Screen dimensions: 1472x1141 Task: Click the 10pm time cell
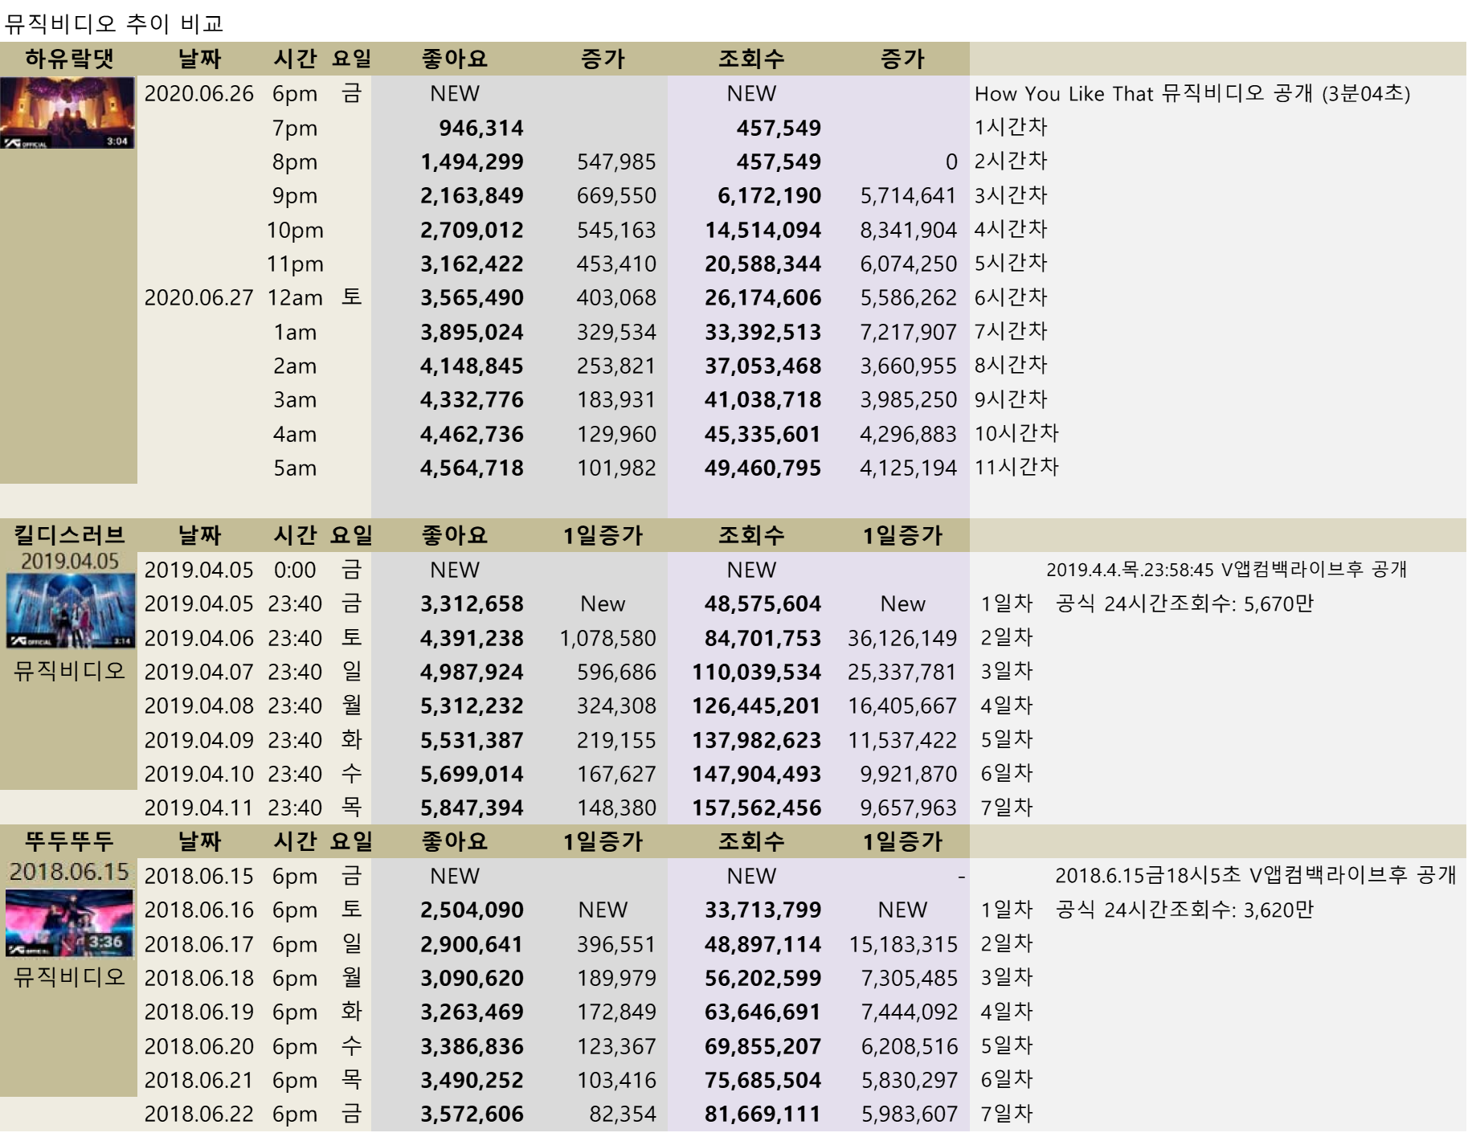click(x=295, y=230)
